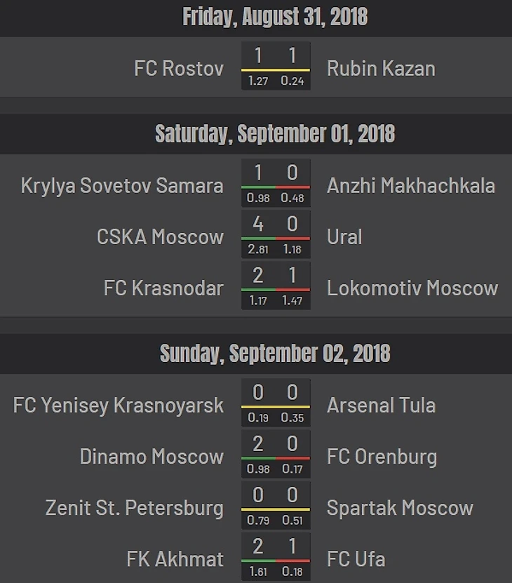512x583 pixels.
Task: Open the Anzhi Makhachkala team page
Action: click(x=411, y=185)
